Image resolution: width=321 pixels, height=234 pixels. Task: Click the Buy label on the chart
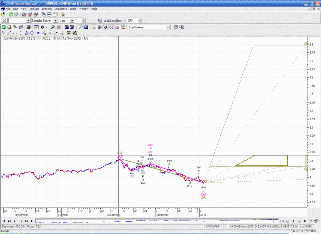point(143,183)
